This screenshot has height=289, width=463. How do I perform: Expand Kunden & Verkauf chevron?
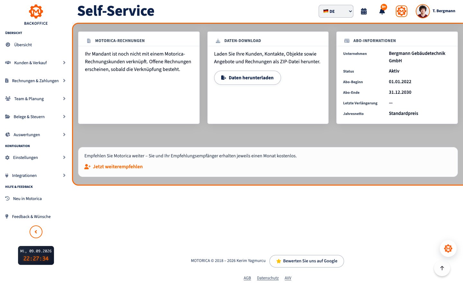[x=64, y=63]
